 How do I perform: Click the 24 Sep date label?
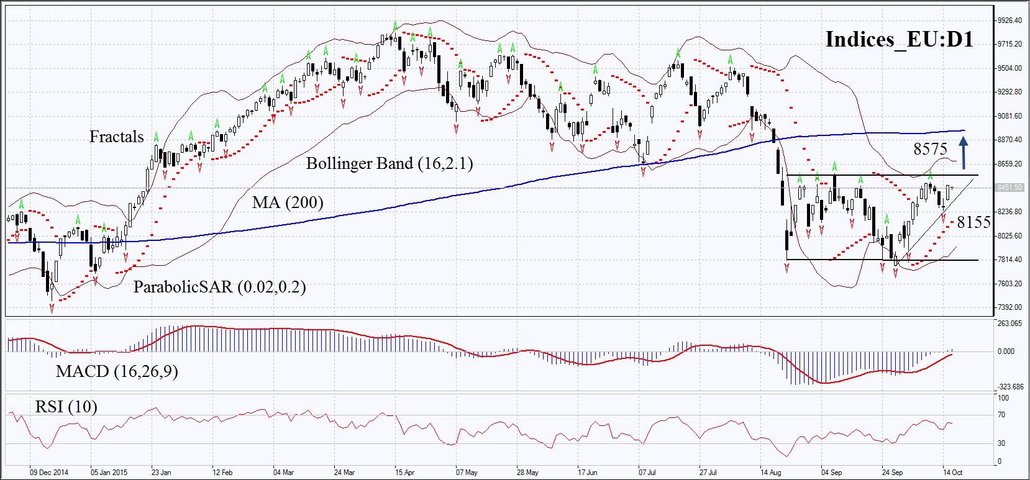click(892, 473)
